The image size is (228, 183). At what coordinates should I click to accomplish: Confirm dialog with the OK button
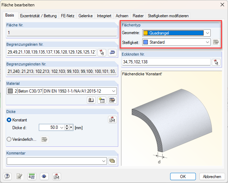pyautogui.click(x=183, y=177)
